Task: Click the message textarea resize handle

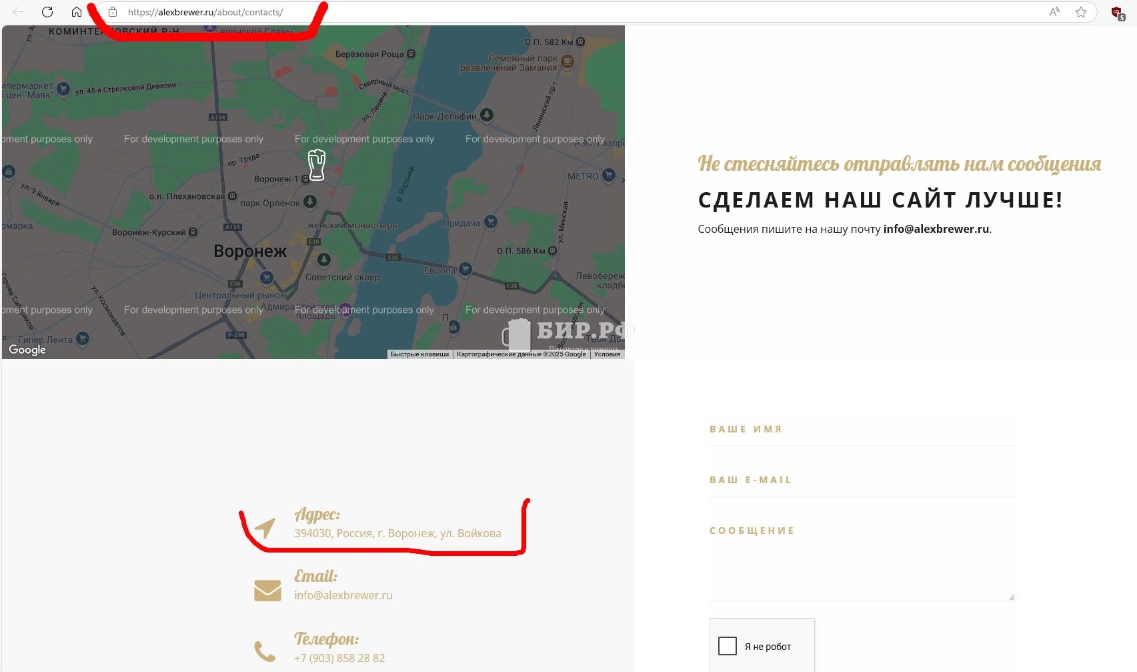Action: point(1012,597)
